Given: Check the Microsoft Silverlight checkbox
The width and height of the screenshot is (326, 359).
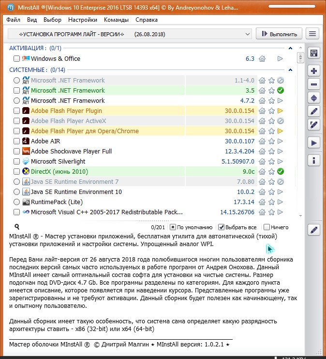Looking at the screenshot, I should (16, 162).
